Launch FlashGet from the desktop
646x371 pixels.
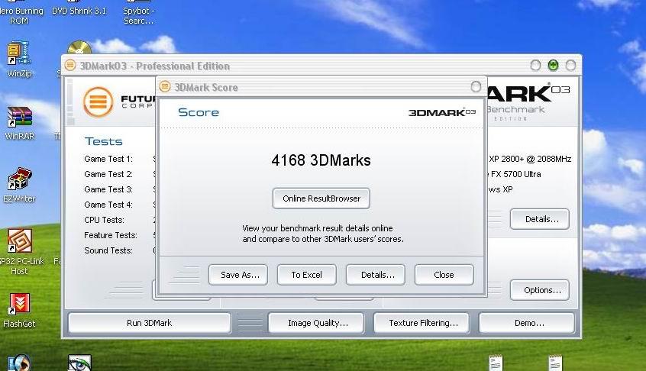point(19,310)
